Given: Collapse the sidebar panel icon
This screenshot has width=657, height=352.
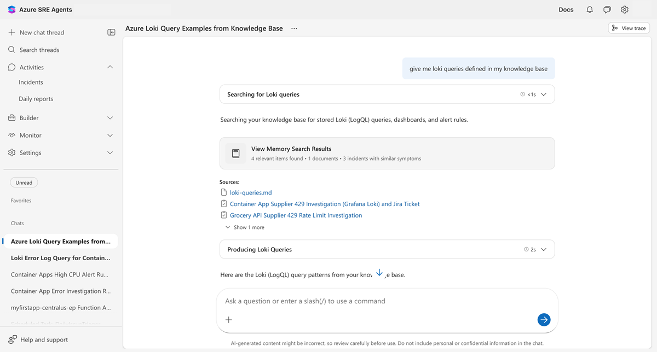Looking at the screenshot, I should pyautogui.click(x=111, y=32).
